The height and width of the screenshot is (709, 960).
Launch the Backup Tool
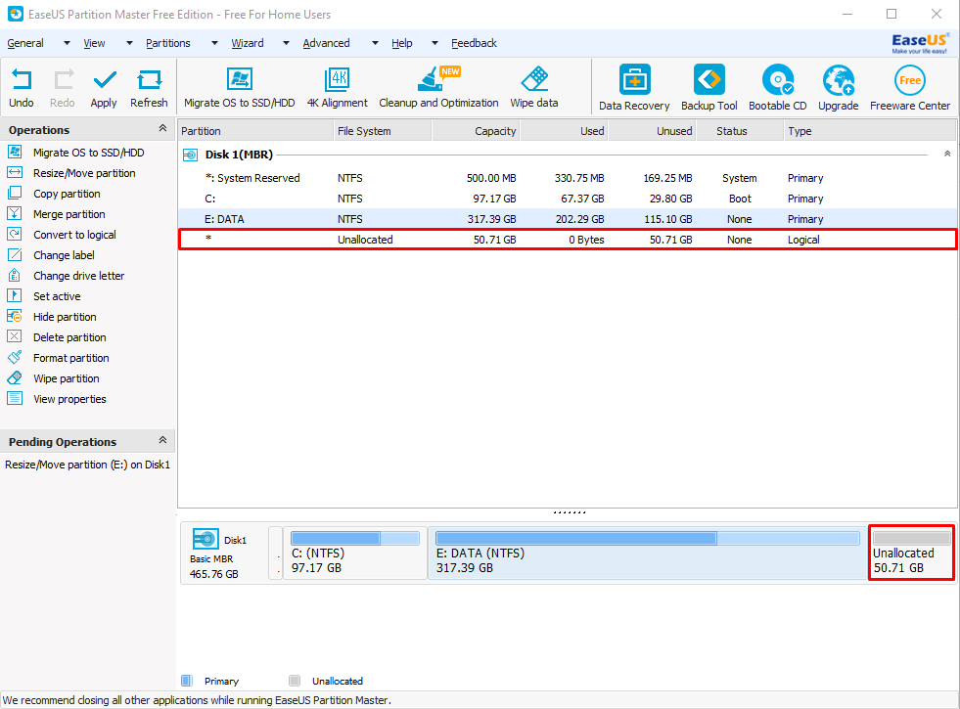709,89
